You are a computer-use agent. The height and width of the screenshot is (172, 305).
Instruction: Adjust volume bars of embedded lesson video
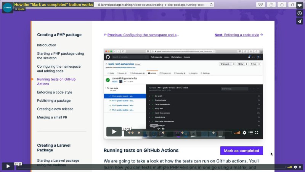tap(237, 133)
